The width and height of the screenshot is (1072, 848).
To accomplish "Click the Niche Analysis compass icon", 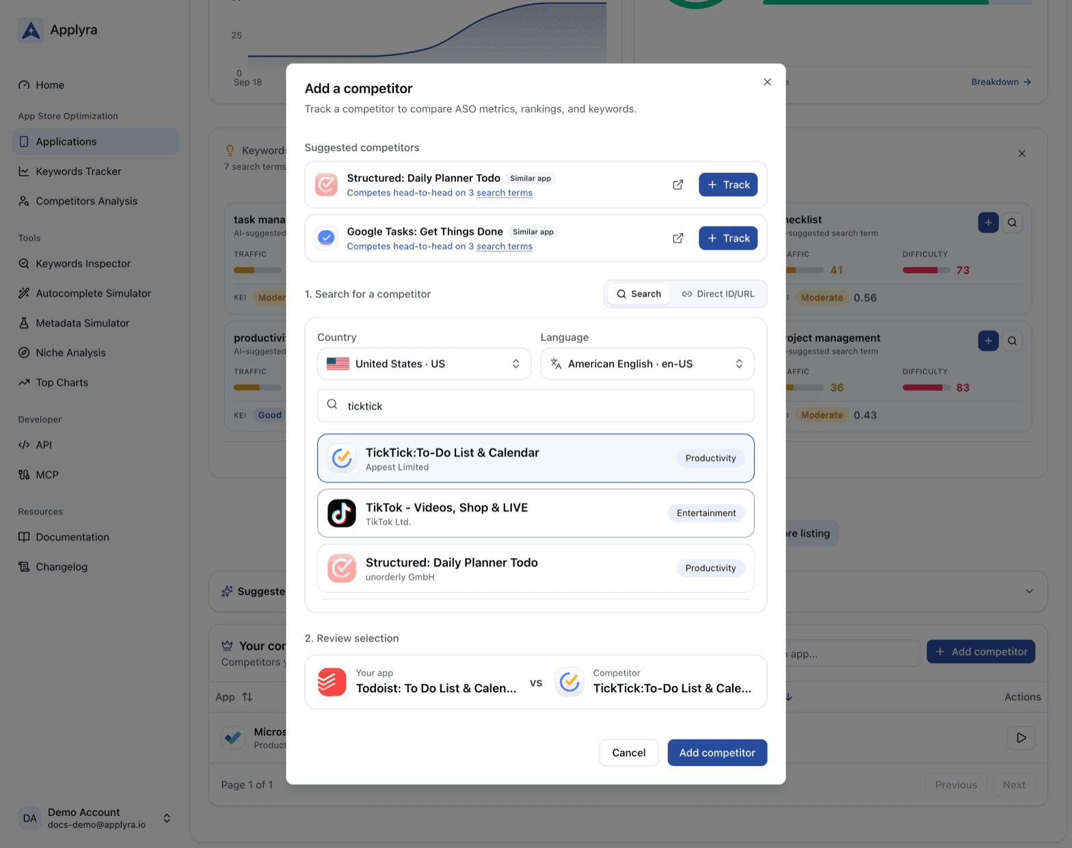I will (24, 353).
